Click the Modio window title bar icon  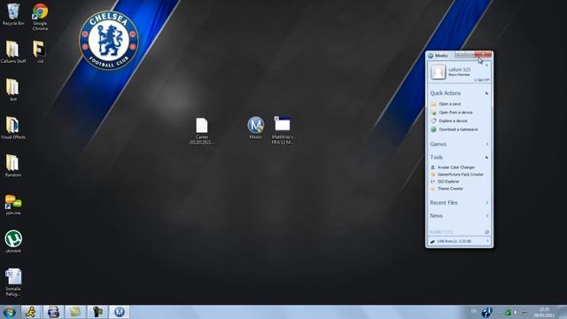[431, 55]
